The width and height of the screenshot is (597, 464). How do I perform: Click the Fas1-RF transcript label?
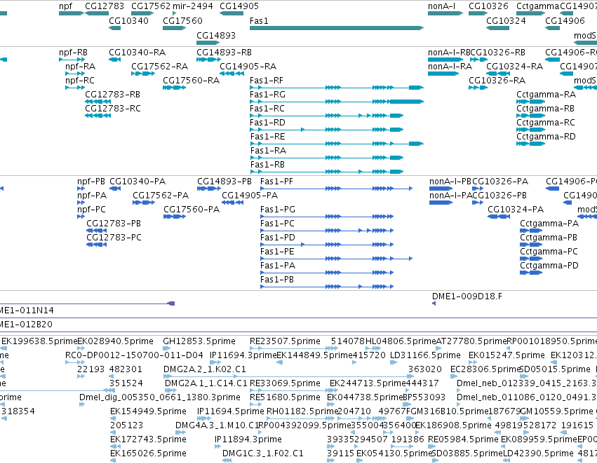click(267, 80)
